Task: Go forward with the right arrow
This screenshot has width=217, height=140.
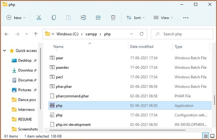Action: point(17,34)
